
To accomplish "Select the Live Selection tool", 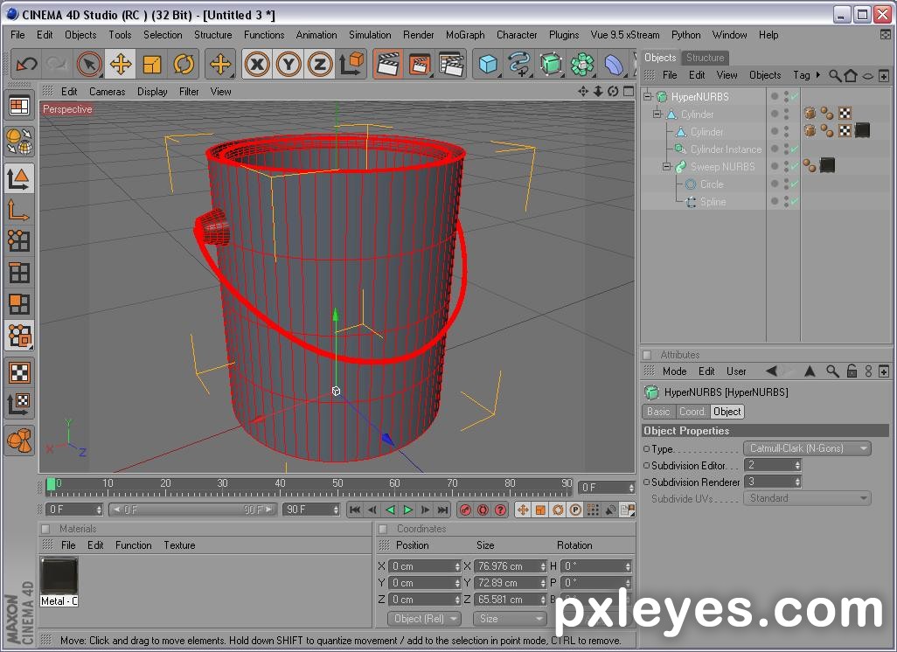I will coord(89,64).
